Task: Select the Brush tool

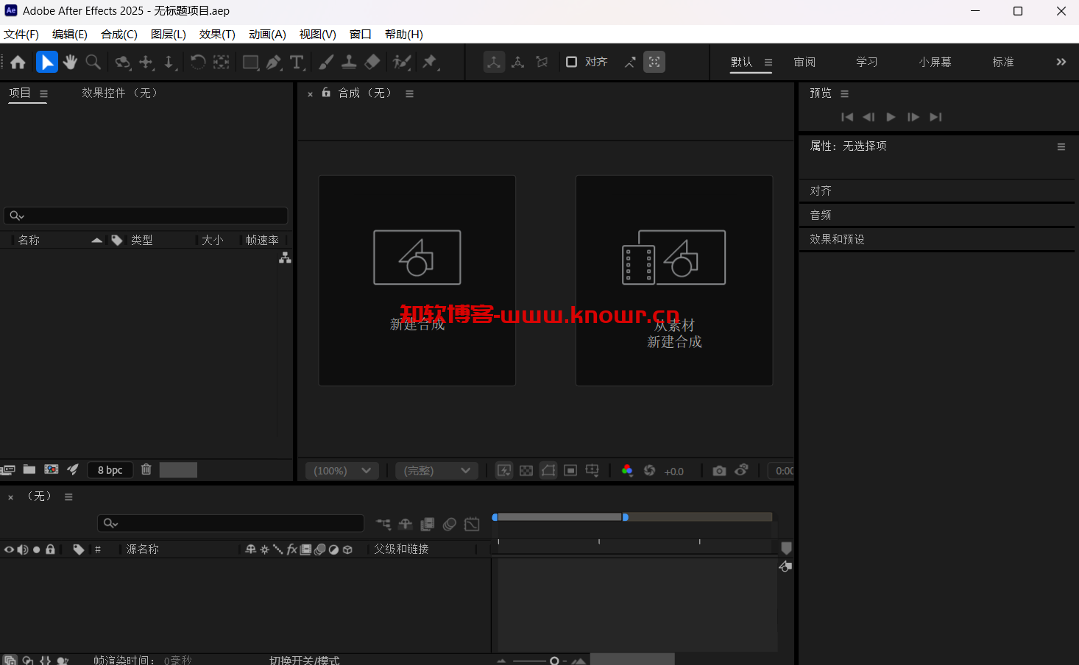Action: click(326, 63)
